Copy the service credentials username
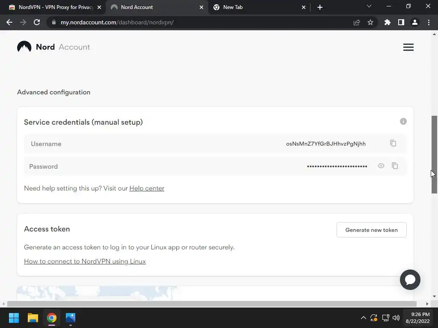Image resolution: width=438 pixels, height=328 pixels. [x=393, y=143]
